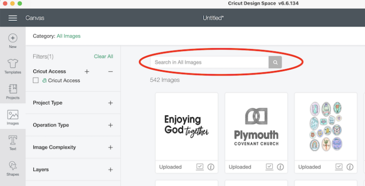The width and height of the screenshot is (365, 186).
Task: Collapse Cricut Access filter with minus
Action: (x=111, y=71)
